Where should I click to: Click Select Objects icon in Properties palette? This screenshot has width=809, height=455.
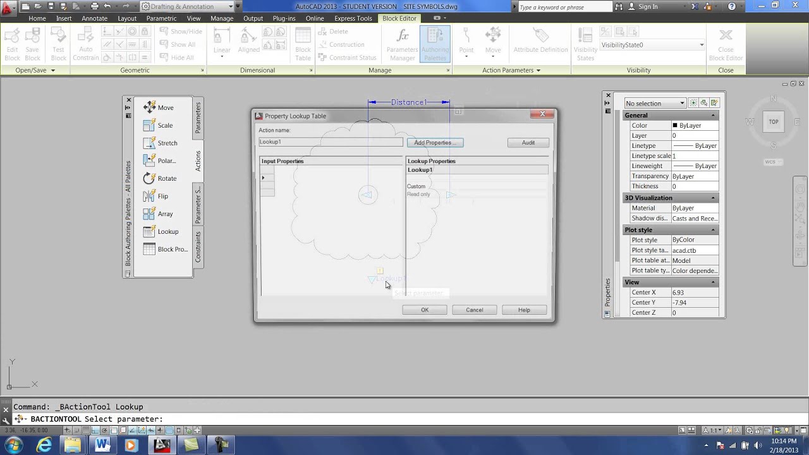tap(703, 103)
